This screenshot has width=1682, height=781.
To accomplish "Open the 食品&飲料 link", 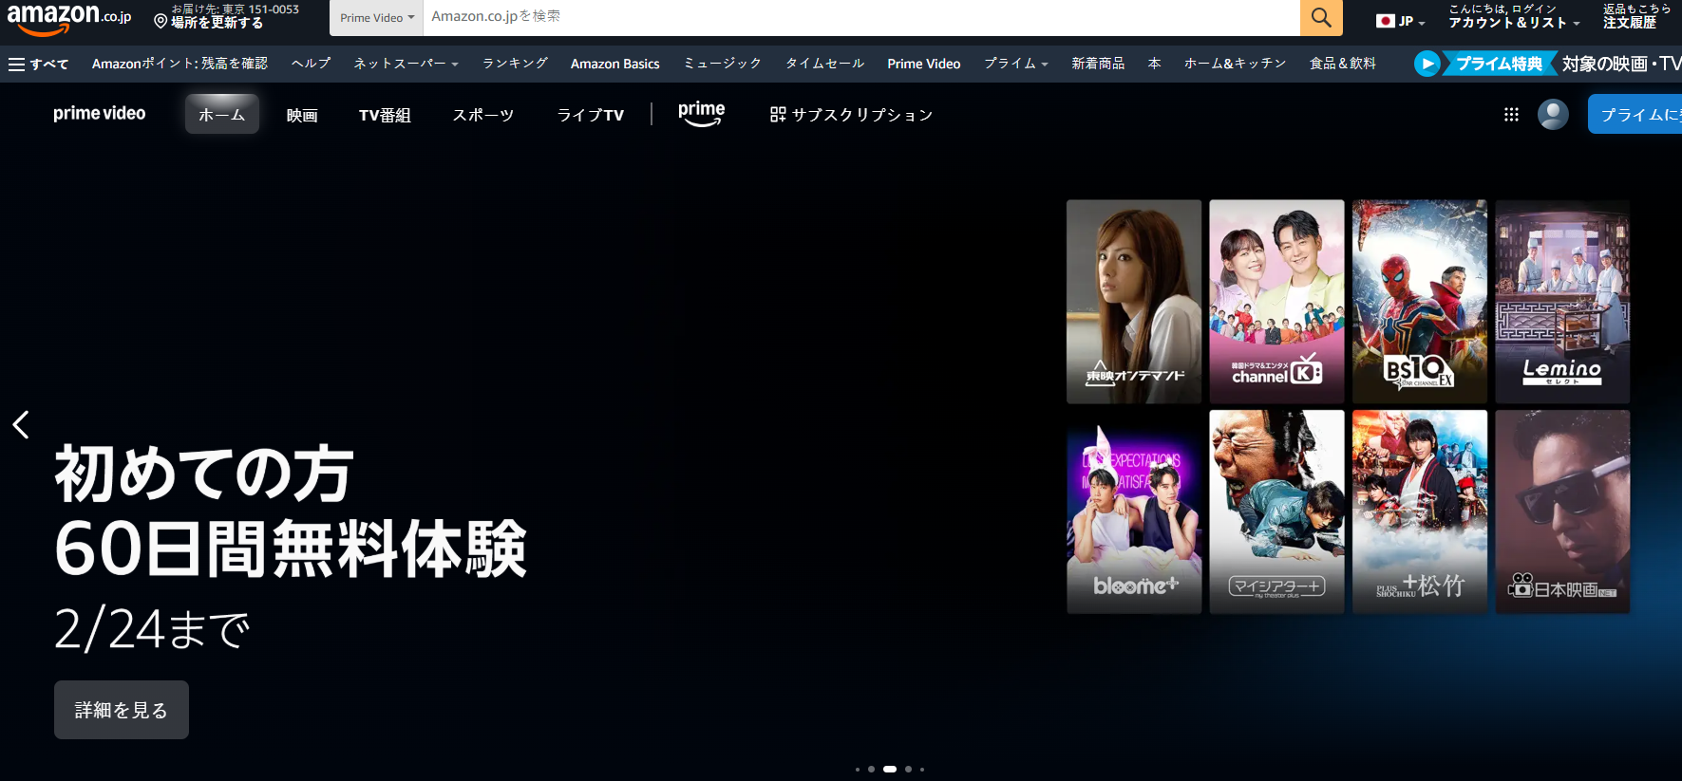I will [x=1343, y=64].
